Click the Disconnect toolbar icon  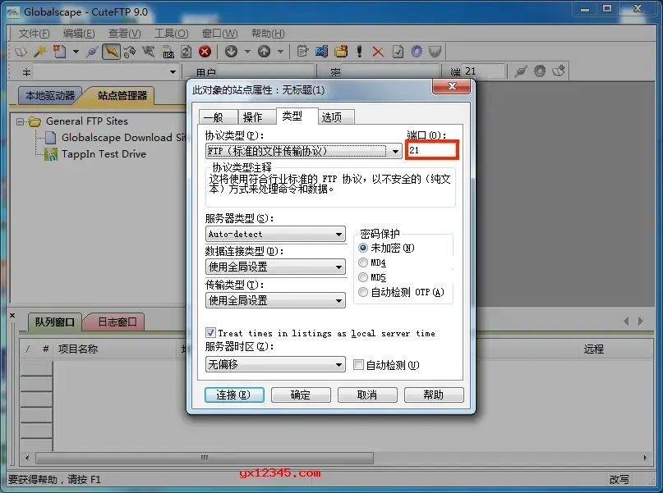[x=149, y=52]
